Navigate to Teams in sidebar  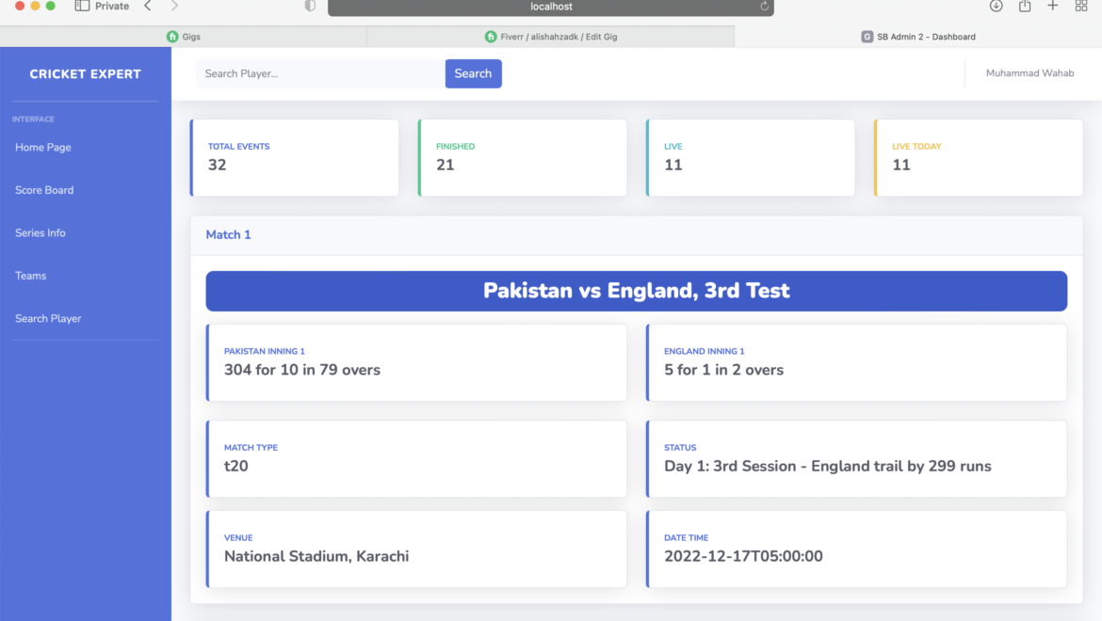tap(31, 276)
